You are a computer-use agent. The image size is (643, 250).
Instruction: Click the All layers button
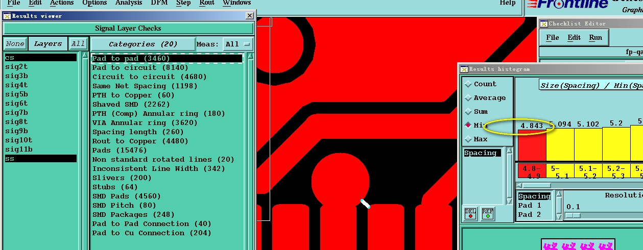coord(78,44)
